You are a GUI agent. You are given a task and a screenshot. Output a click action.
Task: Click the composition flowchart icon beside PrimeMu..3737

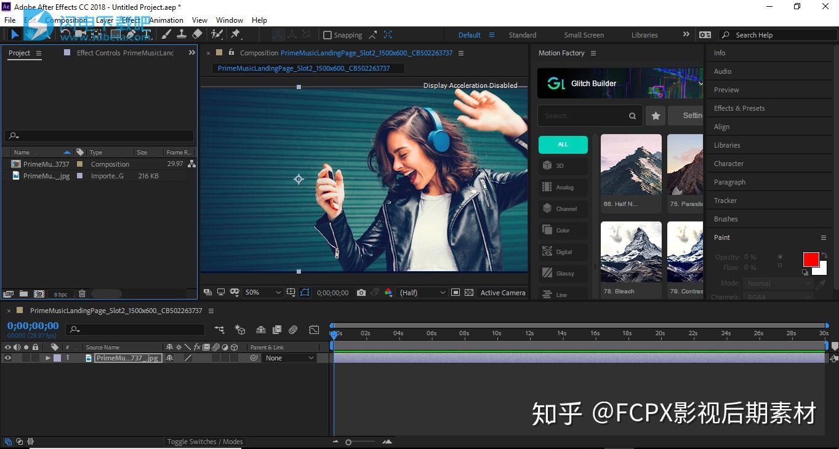tap(191, 164)
